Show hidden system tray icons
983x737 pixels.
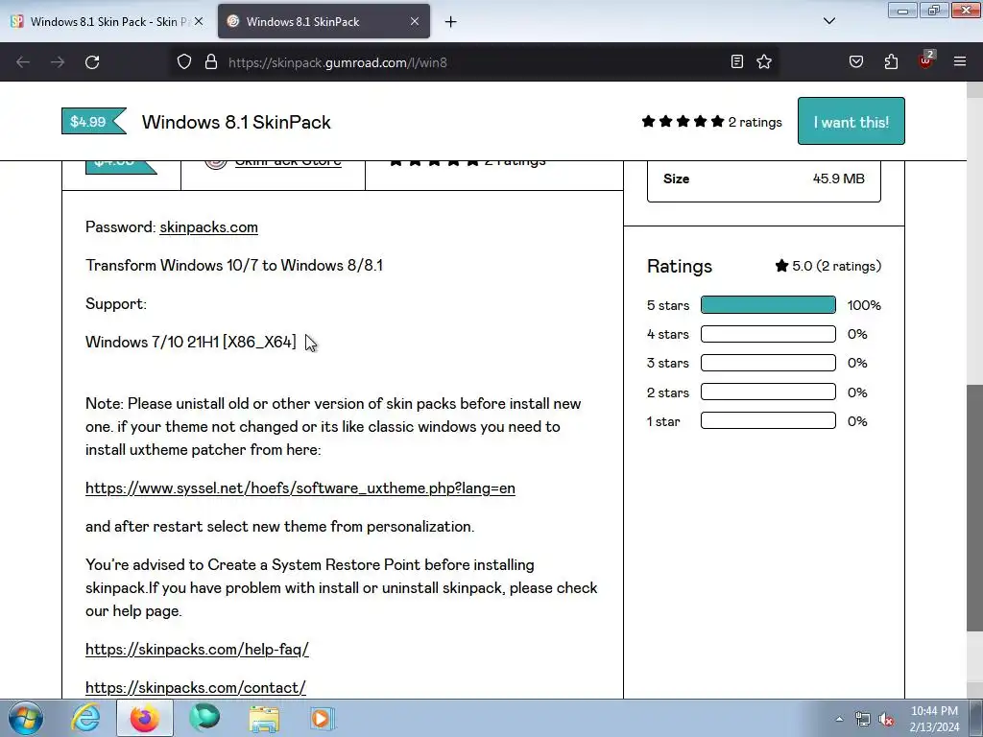839,719
